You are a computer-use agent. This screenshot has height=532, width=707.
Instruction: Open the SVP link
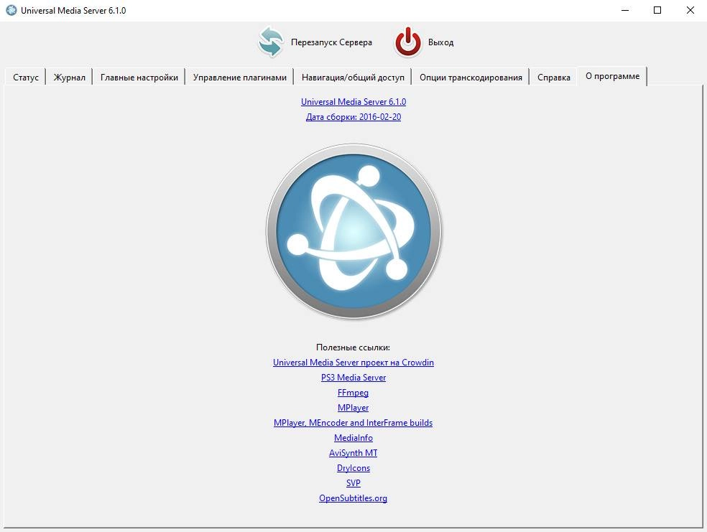pos(353,483)
